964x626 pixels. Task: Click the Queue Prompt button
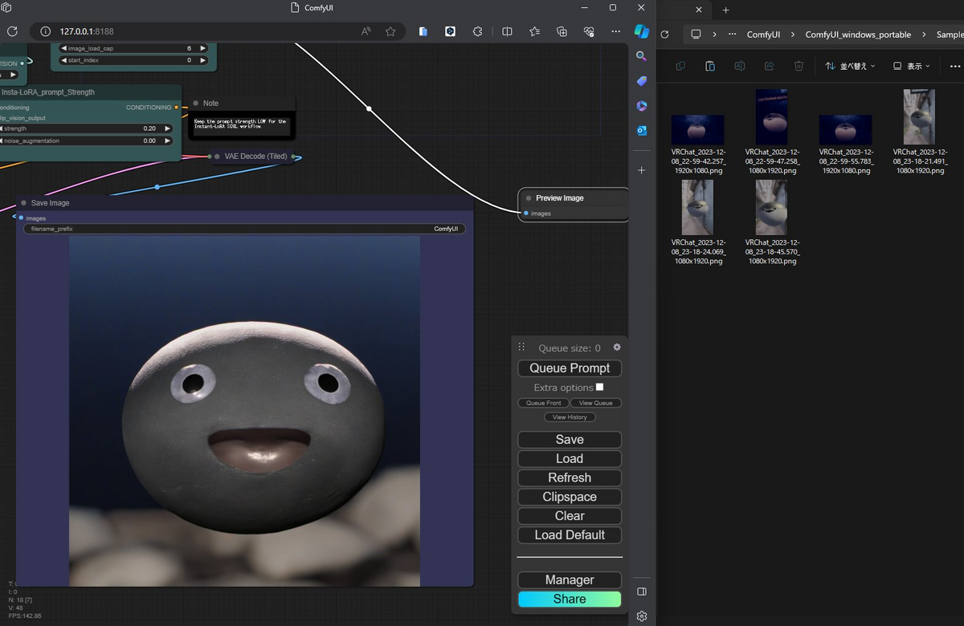click(x=570, y=368)
